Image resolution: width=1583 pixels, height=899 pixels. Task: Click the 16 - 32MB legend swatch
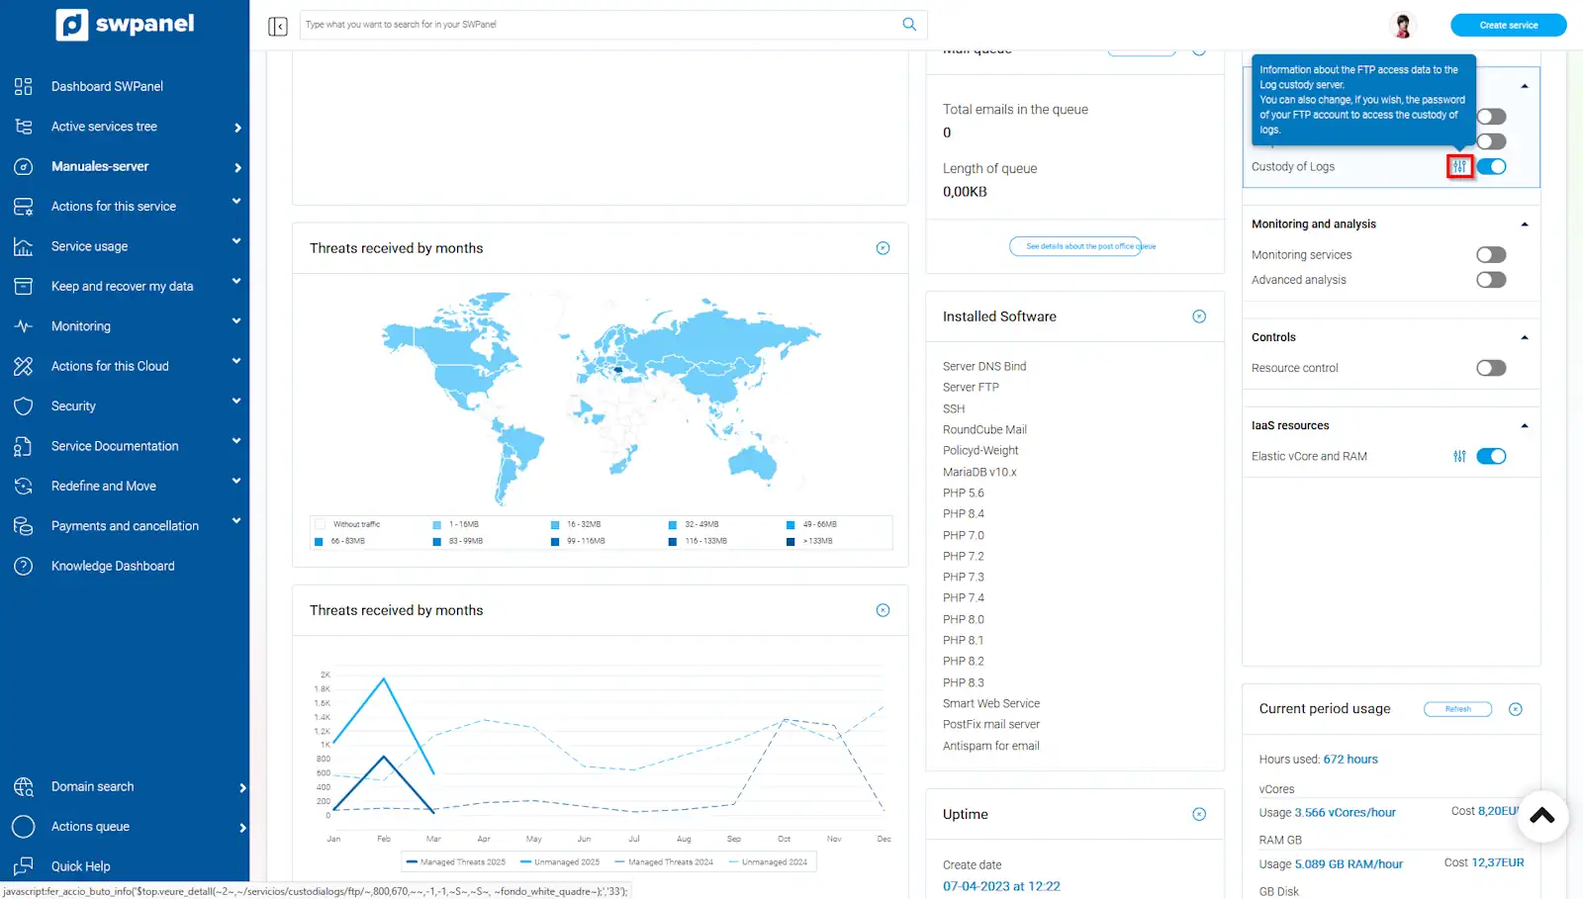tap(555, 525)
